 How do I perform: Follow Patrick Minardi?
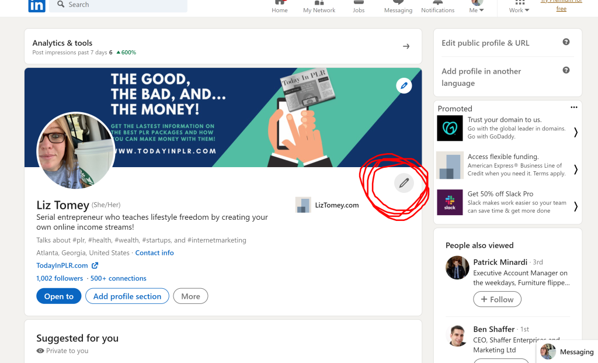coord(498,299)
